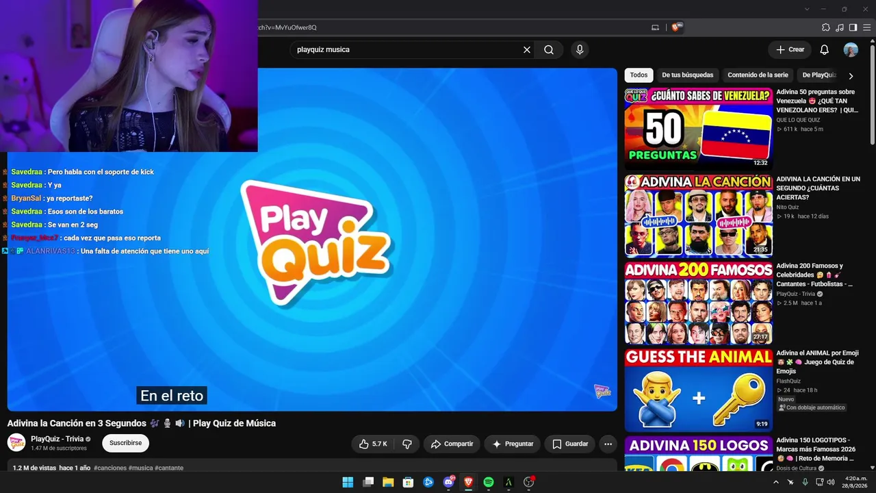
Task: Open Brave Shields icon in address bar
Action: tap(676, 27)
